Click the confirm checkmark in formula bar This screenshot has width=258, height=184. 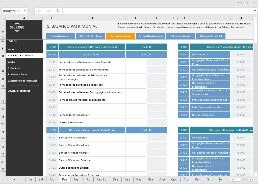(x=48, y=11)
